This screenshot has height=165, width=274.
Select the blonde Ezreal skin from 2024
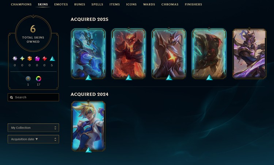[88, 126]
